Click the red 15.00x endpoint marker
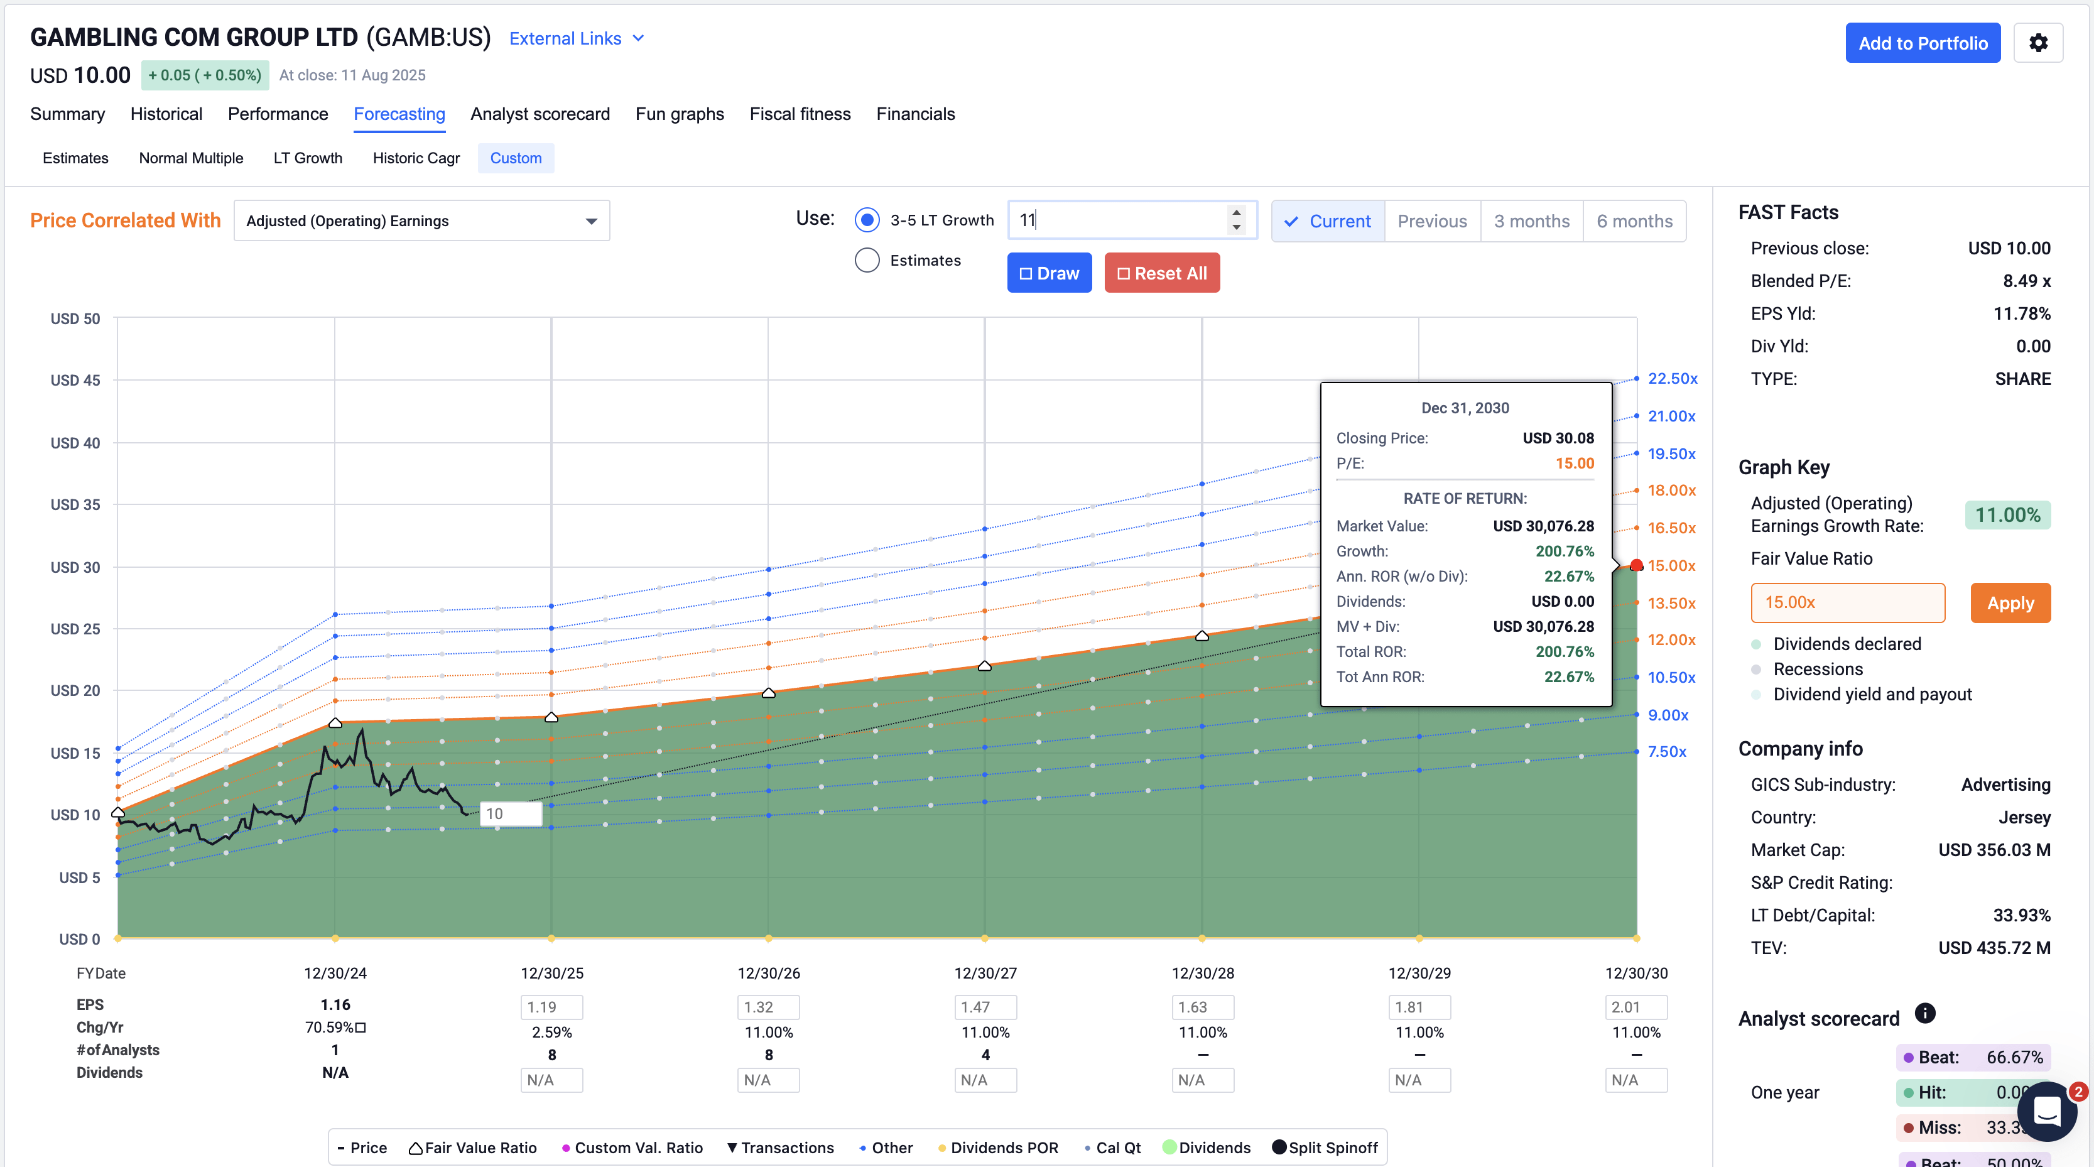 click(x=1636, y=566)
